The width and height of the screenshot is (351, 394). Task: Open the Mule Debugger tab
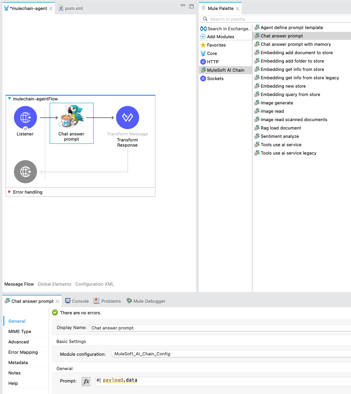pyautogui.click(x=145, y=301)
